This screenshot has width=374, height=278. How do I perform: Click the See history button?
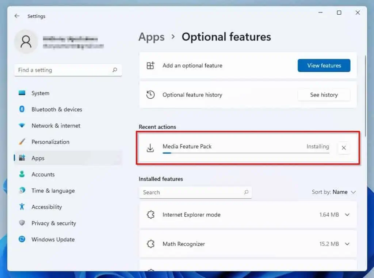pos(324,95)
